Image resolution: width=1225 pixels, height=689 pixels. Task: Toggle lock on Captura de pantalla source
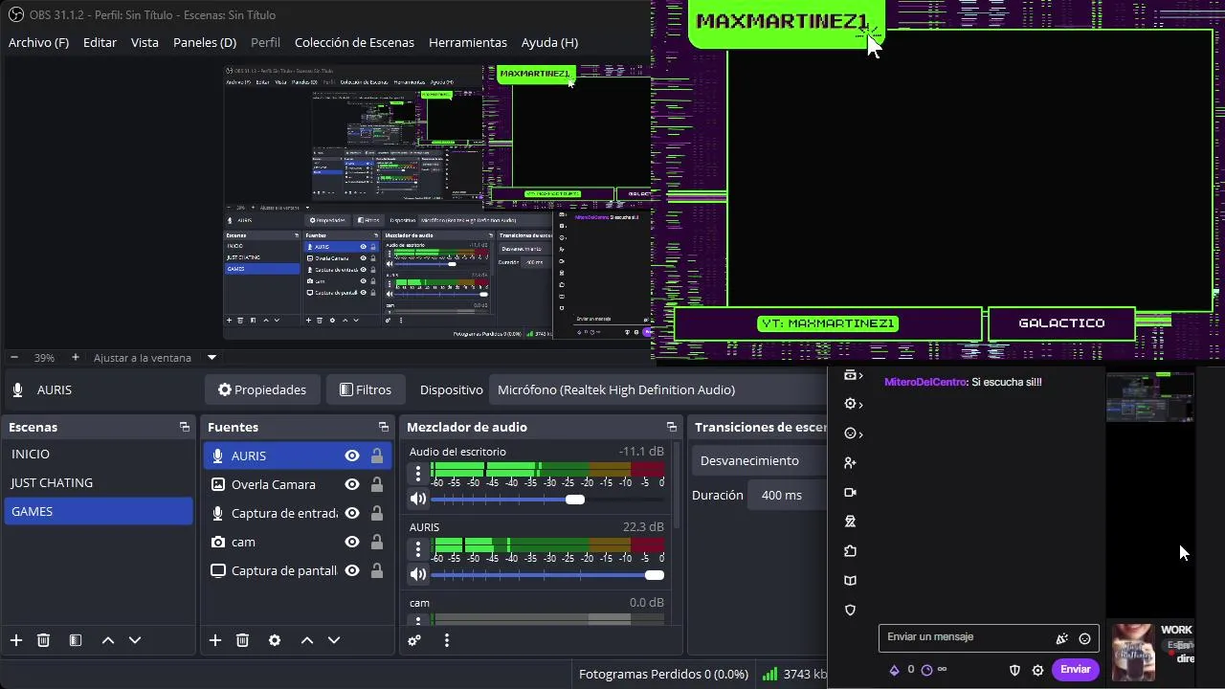click(x=377, y=570)
